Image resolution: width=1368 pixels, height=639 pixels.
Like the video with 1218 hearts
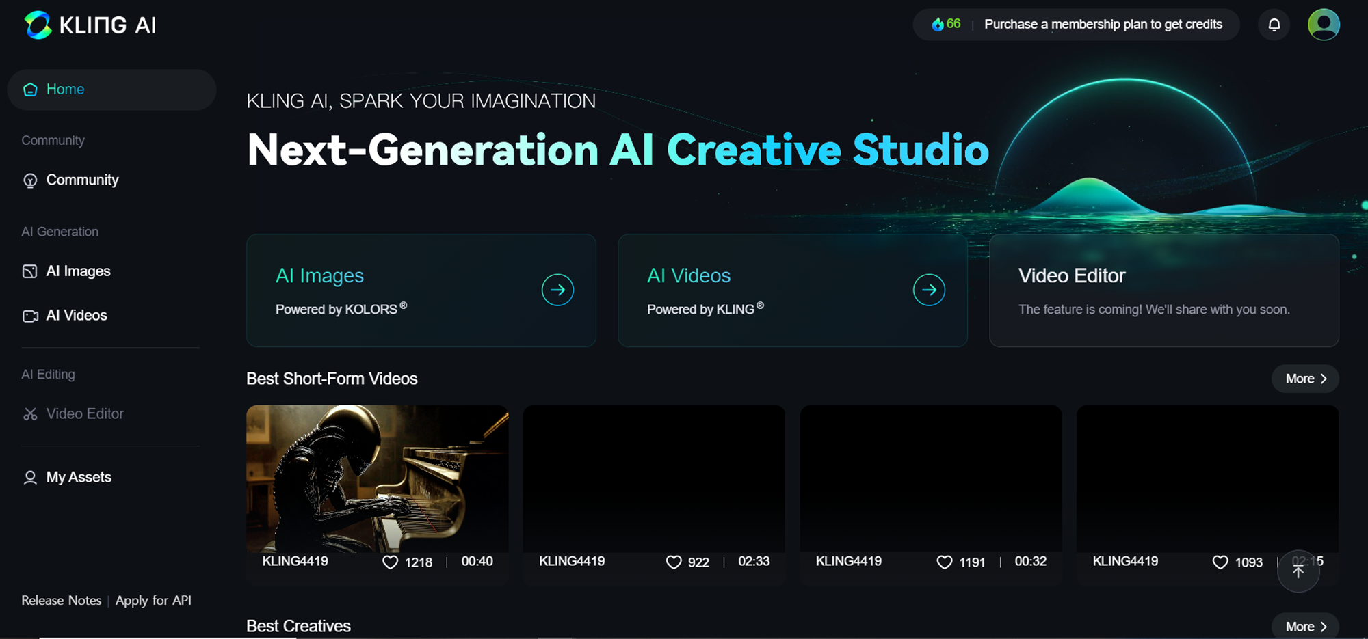390,562
